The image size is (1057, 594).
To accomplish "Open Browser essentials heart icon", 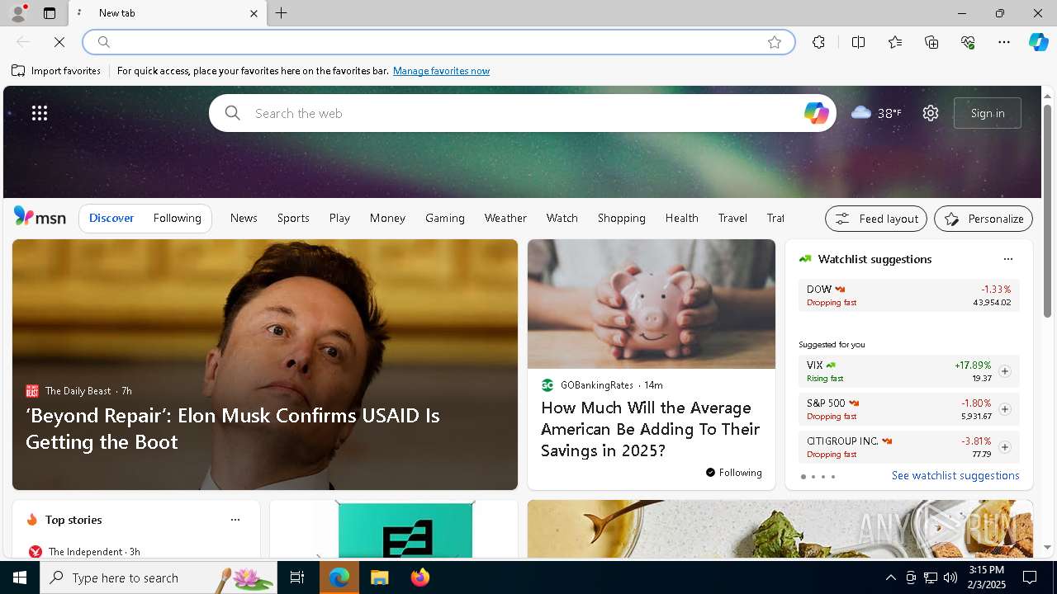I will [x=968, y=42].
